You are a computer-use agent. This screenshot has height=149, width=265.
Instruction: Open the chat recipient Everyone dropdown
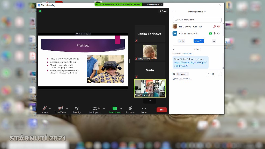point(182,74)
